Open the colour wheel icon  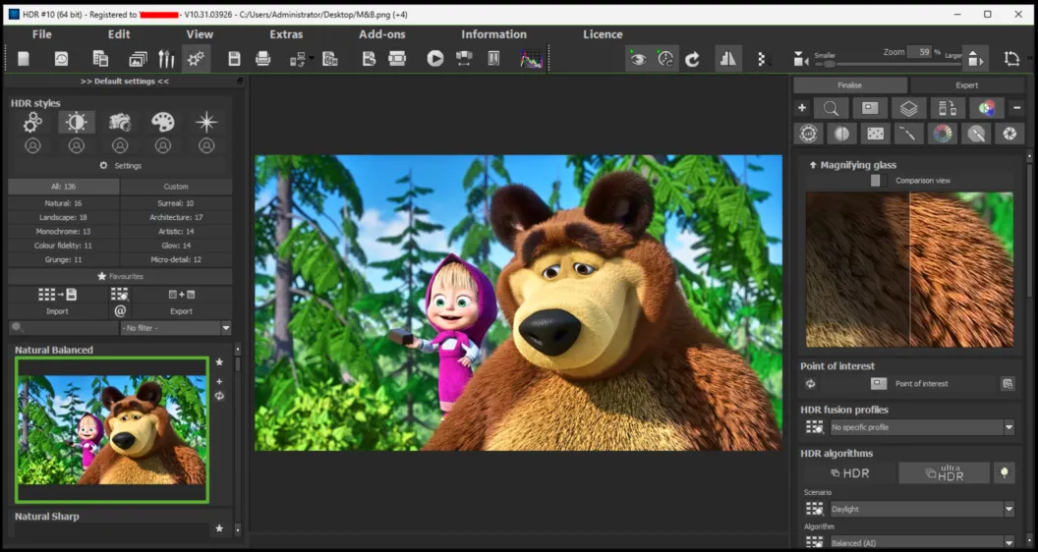942,134
